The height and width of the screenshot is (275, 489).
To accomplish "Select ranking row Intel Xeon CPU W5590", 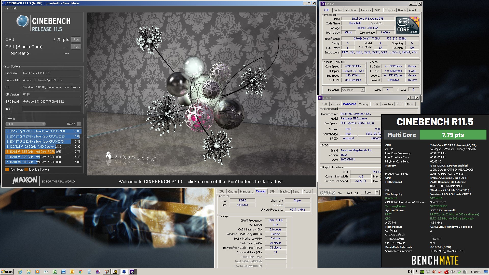I will 43,136.
